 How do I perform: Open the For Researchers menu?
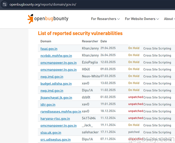pyautogui.click(x=105, y=19)
